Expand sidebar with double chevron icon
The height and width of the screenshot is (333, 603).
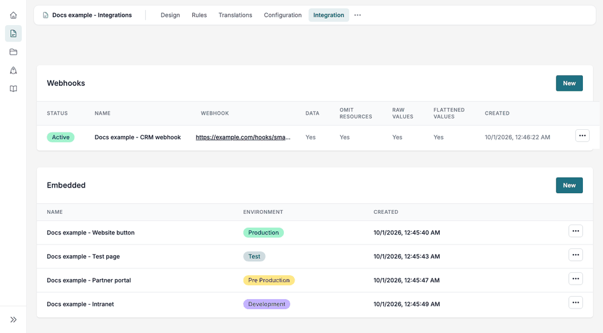13,320
